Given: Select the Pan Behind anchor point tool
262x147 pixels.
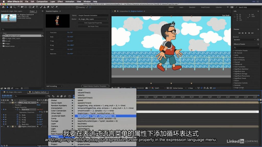Looking at the screenshot, I should click(x=26, y=7).
